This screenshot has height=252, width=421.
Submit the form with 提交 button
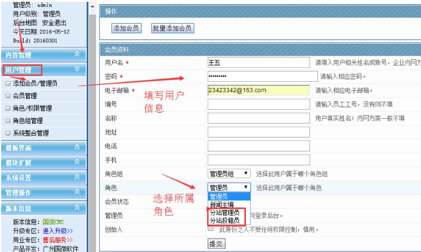[x=216, y=243]
